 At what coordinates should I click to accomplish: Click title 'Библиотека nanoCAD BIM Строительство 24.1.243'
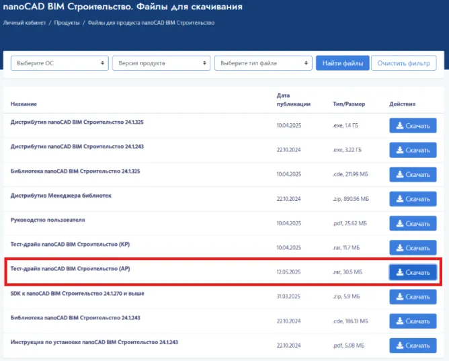pyautogui.click(x=75, y=318)
